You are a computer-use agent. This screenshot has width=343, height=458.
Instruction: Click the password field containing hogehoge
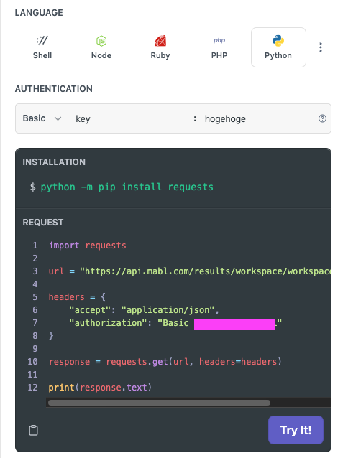tap(257, 118)
